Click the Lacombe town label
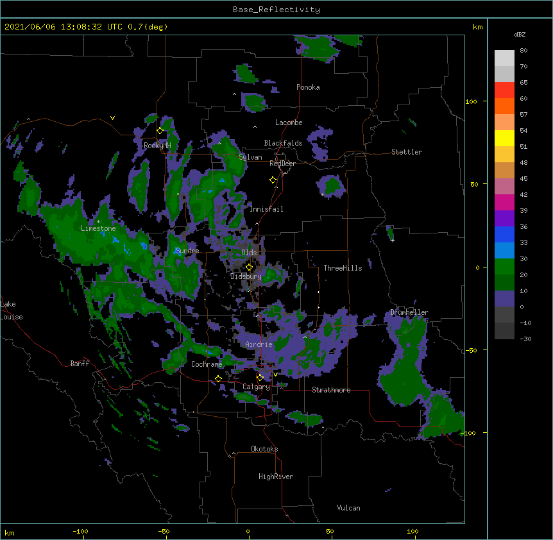Screen dimensions: 553x540 click(289, 122)
